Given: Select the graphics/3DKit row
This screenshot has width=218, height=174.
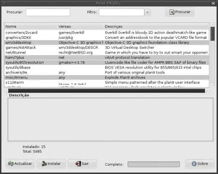Looking at the screenshot, I should (107, 38).
